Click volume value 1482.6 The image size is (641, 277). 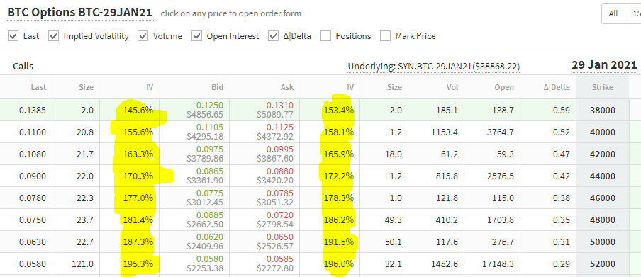(x=445, y=264)
